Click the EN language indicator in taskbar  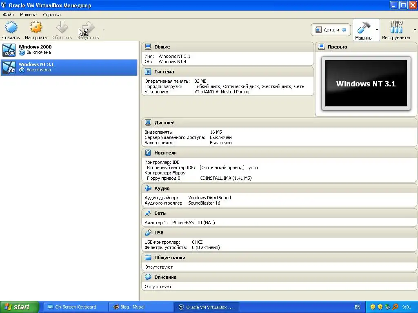[x=358, y=307]
